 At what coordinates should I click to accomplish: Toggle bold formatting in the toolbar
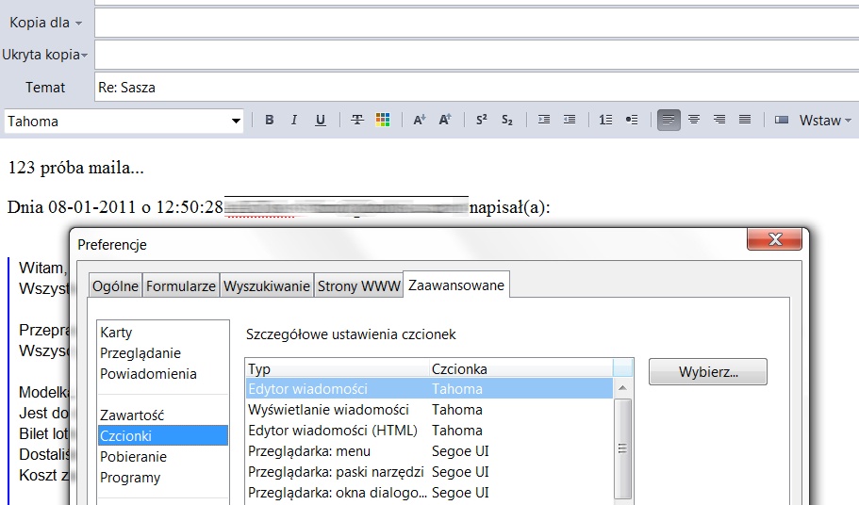click(269, 121)
